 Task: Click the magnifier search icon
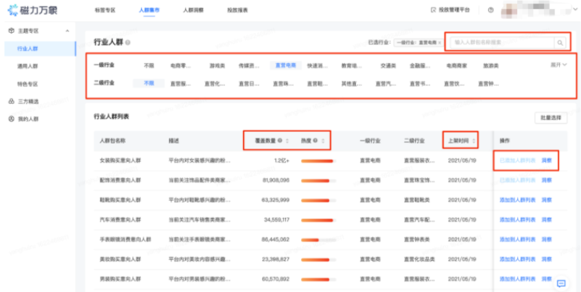560,43
